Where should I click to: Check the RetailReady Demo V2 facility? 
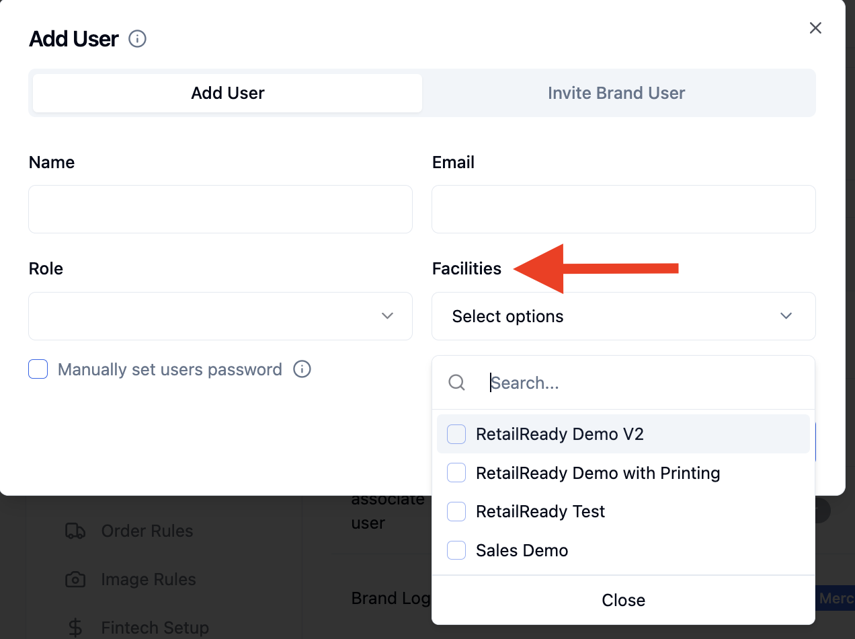coord(456,435)
